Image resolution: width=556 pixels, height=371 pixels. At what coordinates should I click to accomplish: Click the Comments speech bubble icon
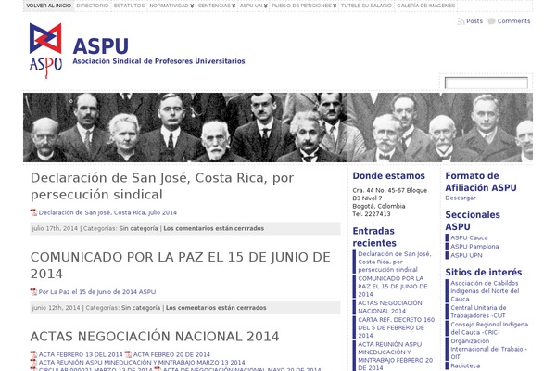click(x=491, y=21)
